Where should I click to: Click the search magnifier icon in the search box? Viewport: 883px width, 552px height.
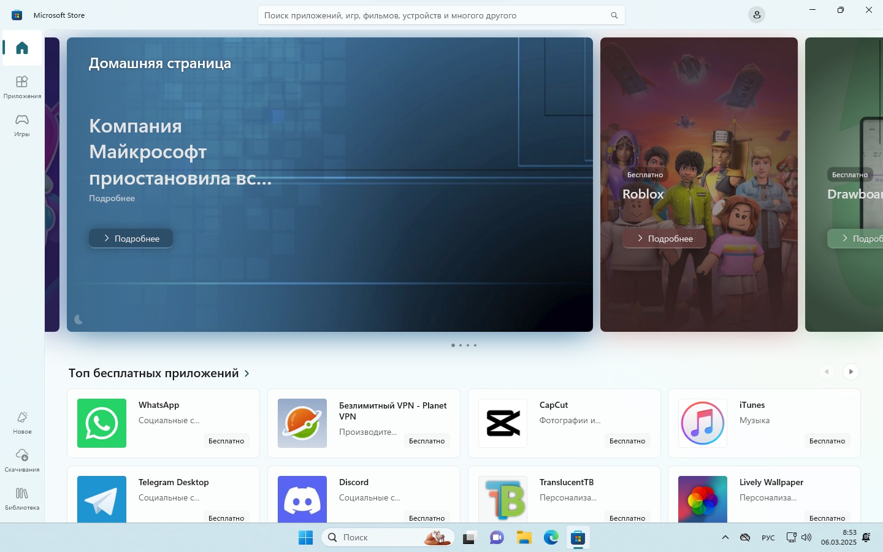click(x=614, y=15)
